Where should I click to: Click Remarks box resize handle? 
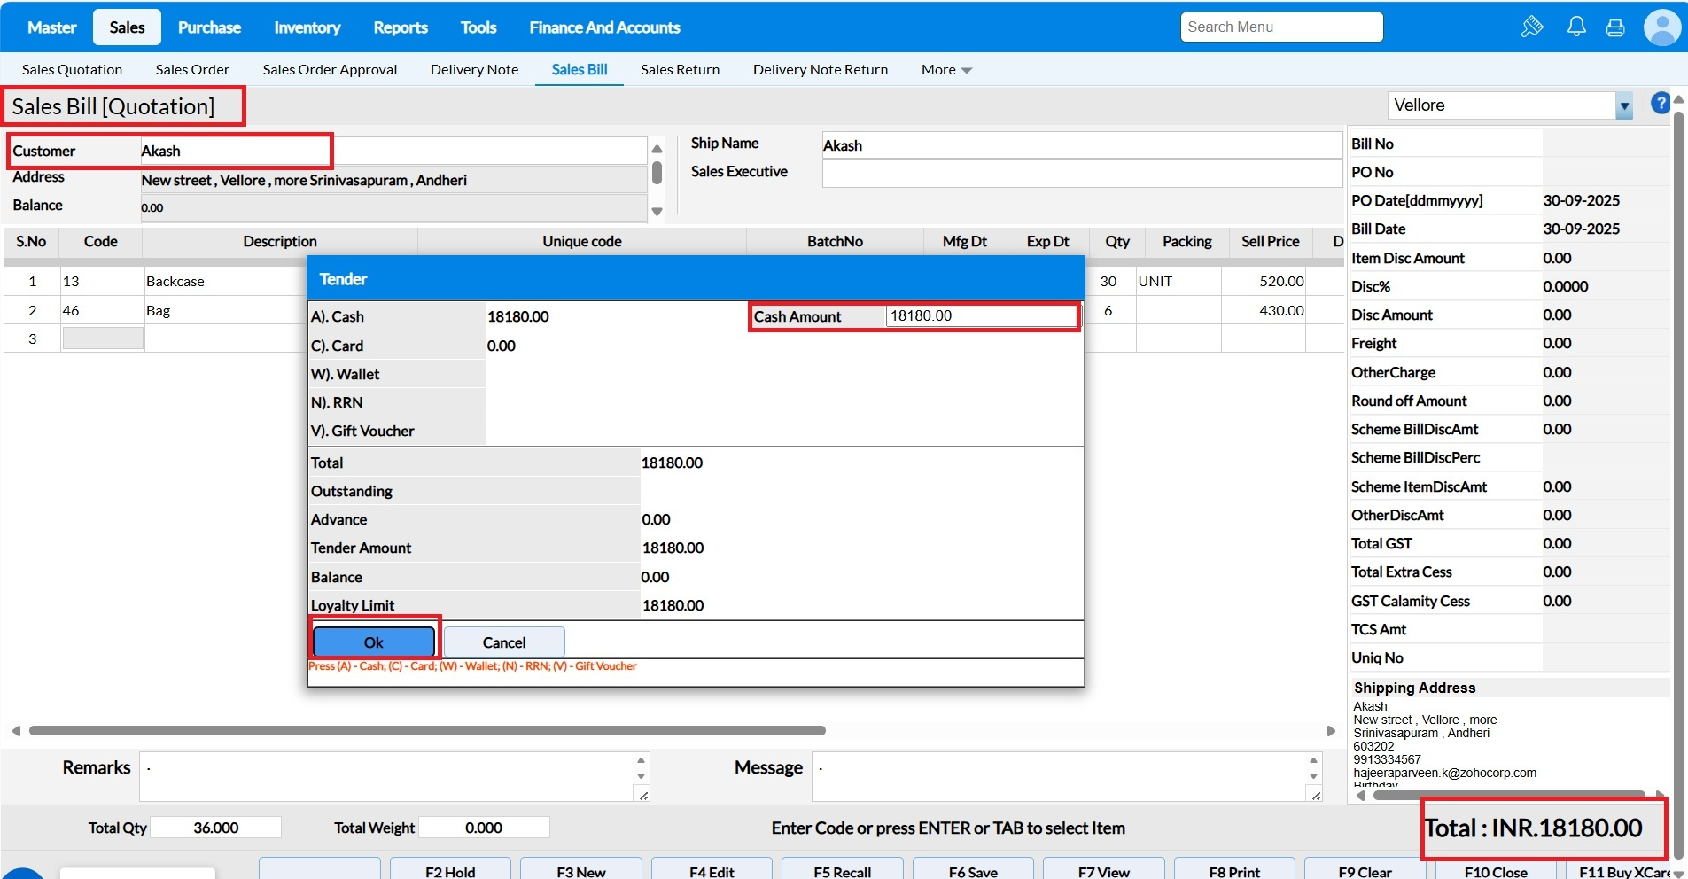643,796
